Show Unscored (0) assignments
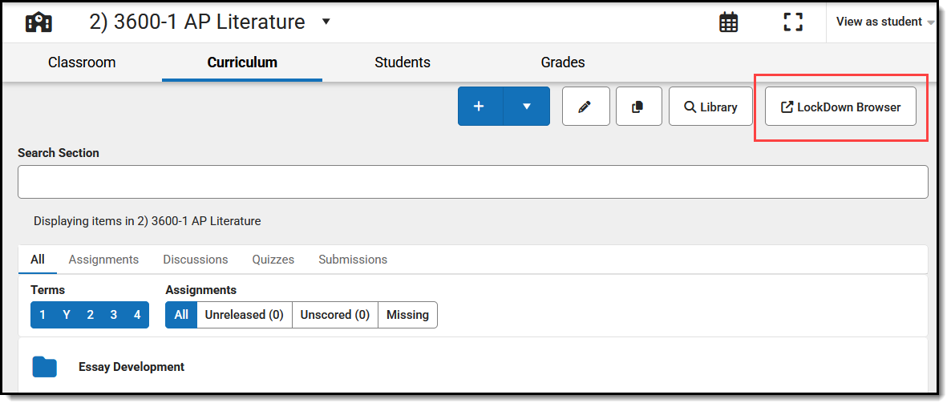The width and height of the screenshot is (951, 407). 334,315
